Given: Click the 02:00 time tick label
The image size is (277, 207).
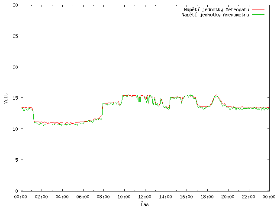Looking at the screenshot, I should (x=42, y=197).
